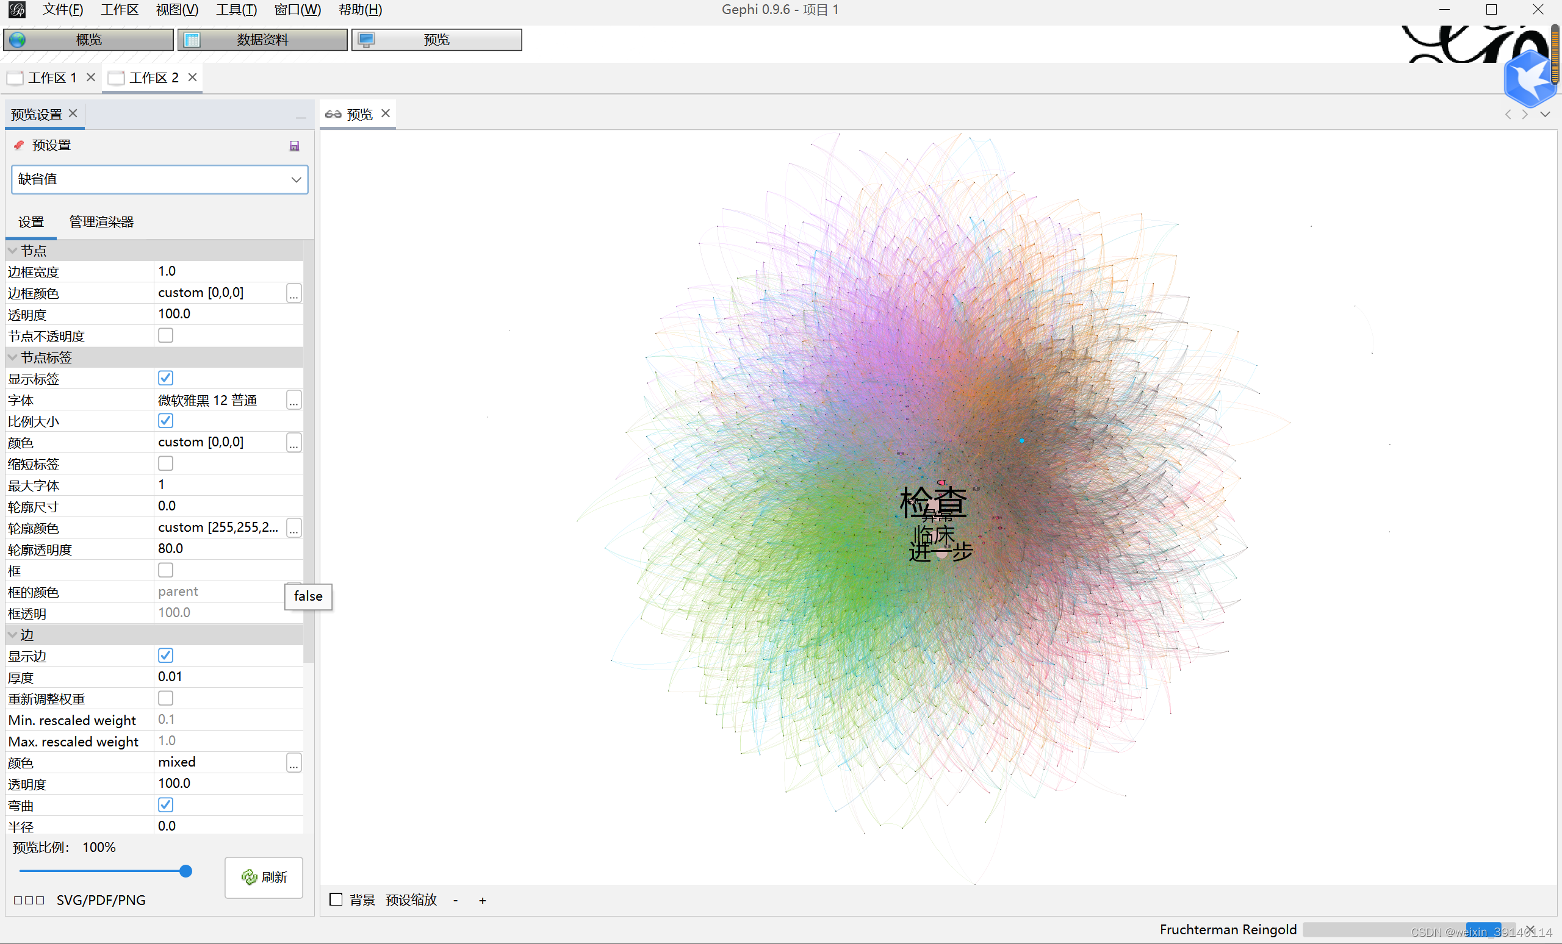Open the 缺省值 preset dropdown
This screenshot has height=944, width=1562.
[x=160, y=179]
